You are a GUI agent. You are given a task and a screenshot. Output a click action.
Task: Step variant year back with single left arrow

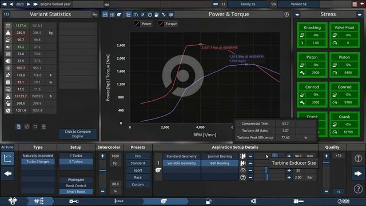(11, 4)
